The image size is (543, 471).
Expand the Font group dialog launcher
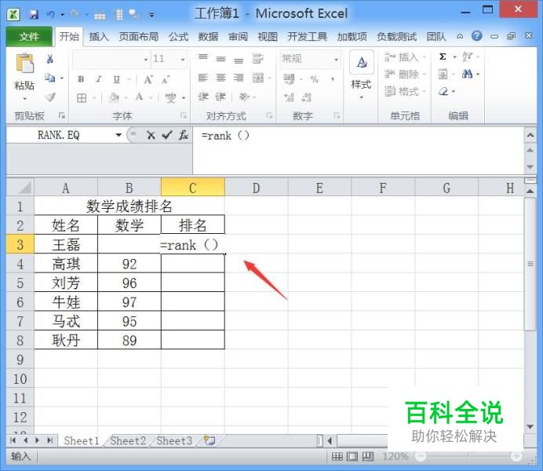(184, 115)
